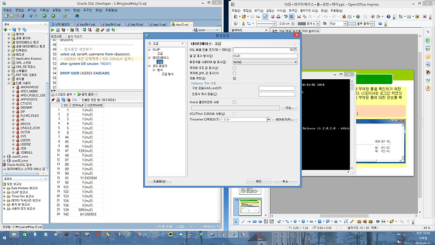Collapse 코드 편집기 node in preferences tree
The height and width of the screenshot is (245, 435).
tap(149, 66)
